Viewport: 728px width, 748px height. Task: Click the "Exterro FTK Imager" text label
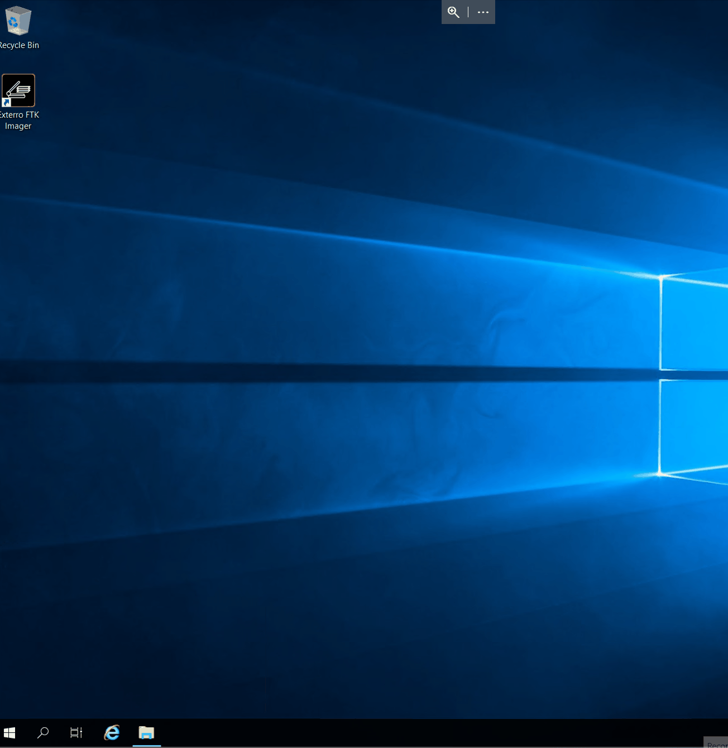point(19,120)
